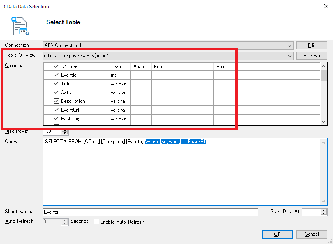Click the Alias cell for EventUrl row
Image resolution: width=333 pixels, height=244 pixels.
pyautogui.click(x=141, y=110)
